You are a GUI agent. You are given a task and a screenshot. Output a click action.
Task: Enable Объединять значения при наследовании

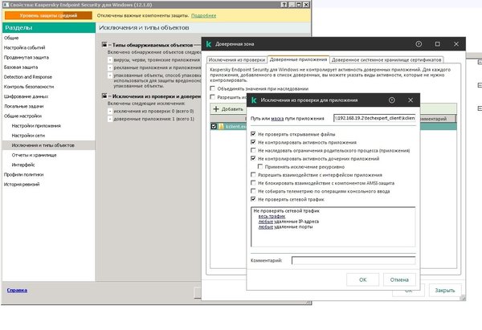pos(212,88)
